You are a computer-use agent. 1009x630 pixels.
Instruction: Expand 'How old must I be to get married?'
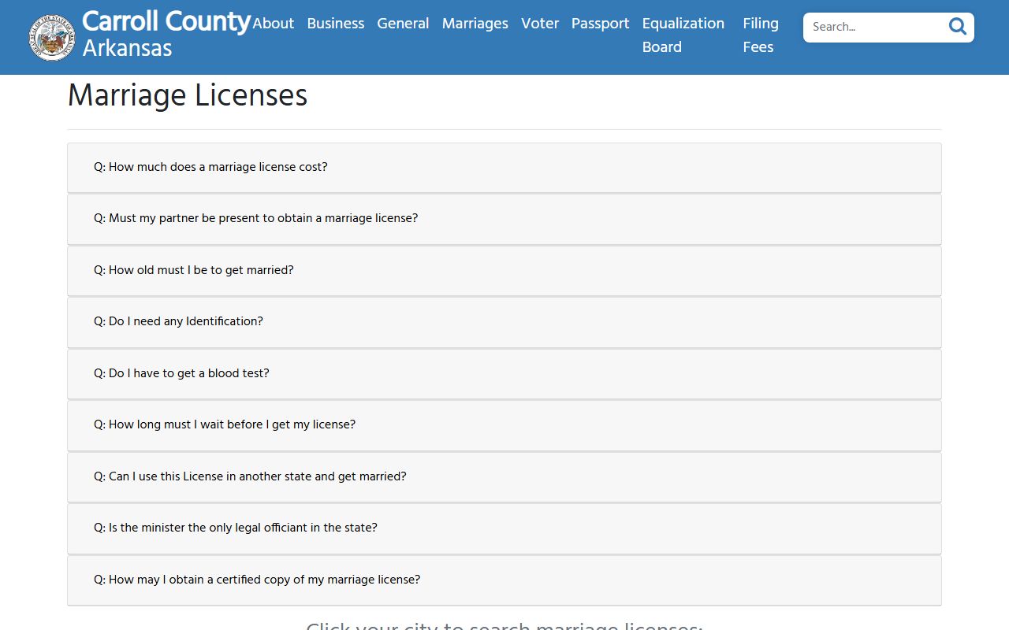click(504, 271)
